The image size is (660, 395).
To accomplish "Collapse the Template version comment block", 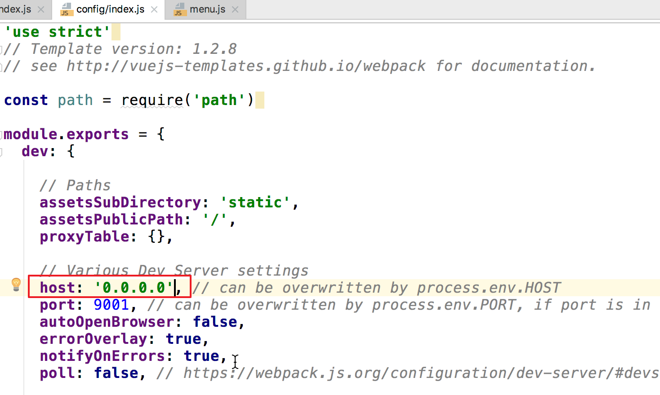I will point(2,49).
